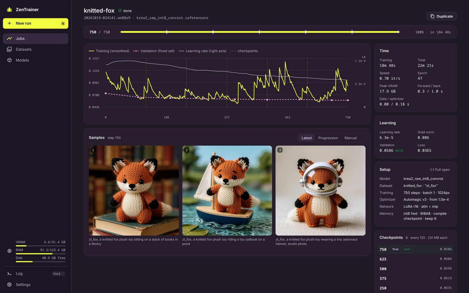Click the Datasets image icon
The height and width of the screenshot is (293, 469).
point(9,49)
